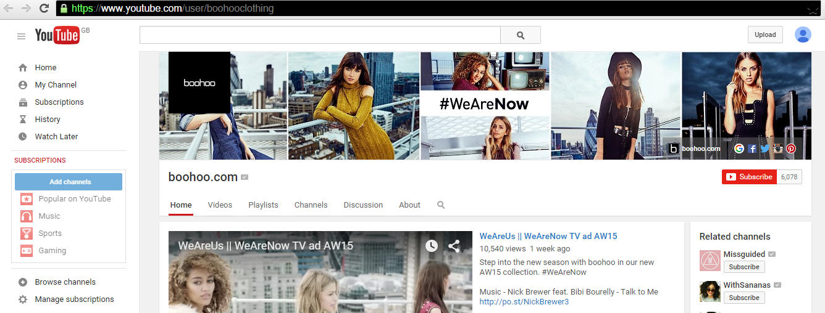Screen dimensions: 825x313
Task: Click the WithSananas channel avatar
Action: (710, 291)
